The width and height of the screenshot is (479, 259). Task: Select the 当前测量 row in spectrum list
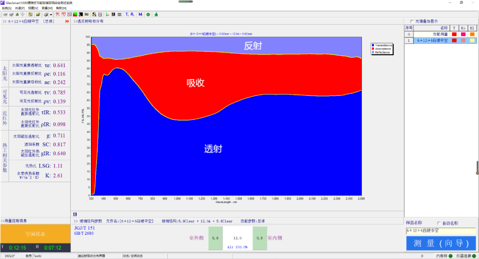point(440,34)
